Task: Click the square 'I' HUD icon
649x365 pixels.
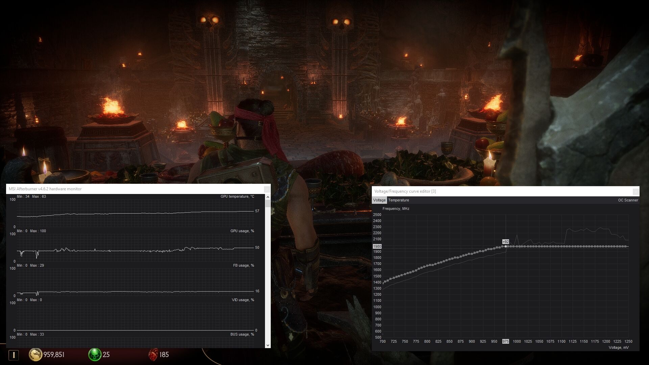Action: (14, 355)
